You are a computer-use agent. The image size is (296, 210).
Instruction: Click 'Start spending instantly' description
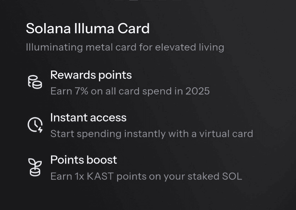pos(151,134)
